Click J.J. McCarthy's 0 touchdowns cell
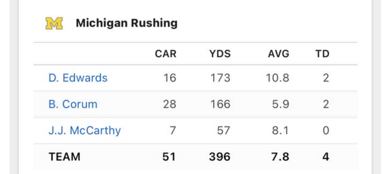 coord(326,130)
